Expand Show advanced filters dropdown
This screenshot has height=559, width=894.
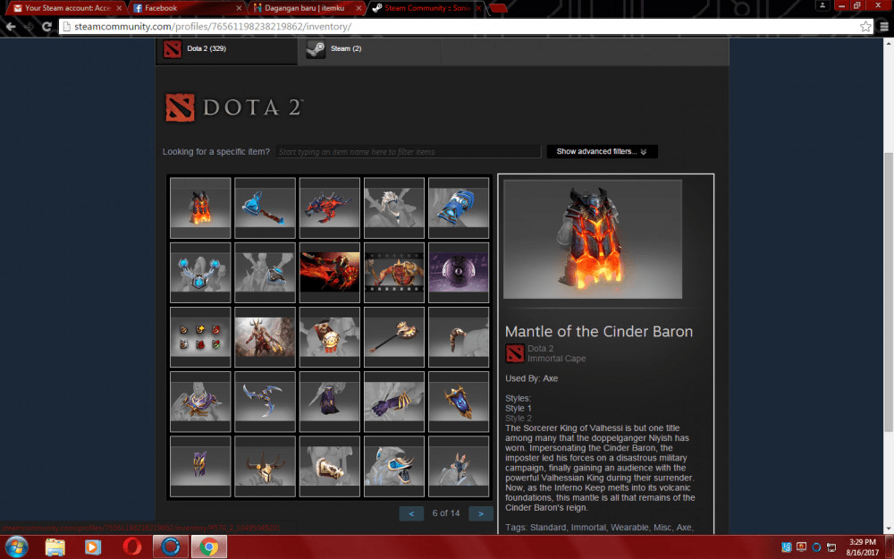[602, 152]
